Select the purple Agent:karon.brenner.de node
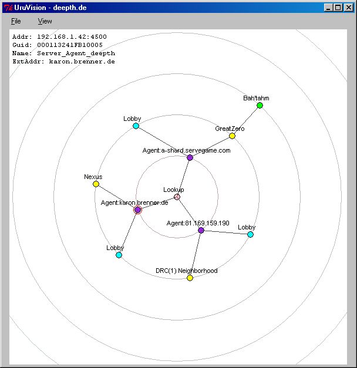This screenshot has width=357, height=368. pos(137,210)
